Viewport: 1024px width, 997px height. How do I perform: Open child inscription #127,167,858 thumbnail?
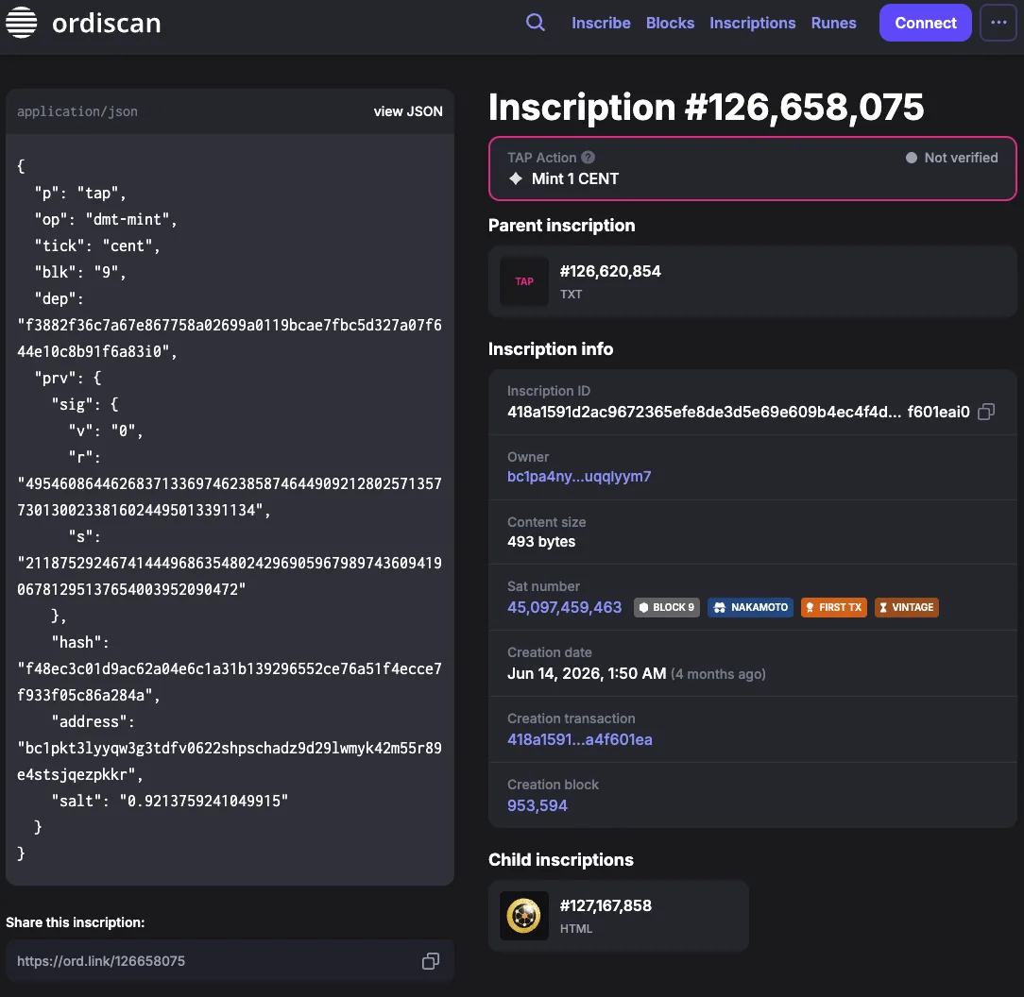[523, 916]
